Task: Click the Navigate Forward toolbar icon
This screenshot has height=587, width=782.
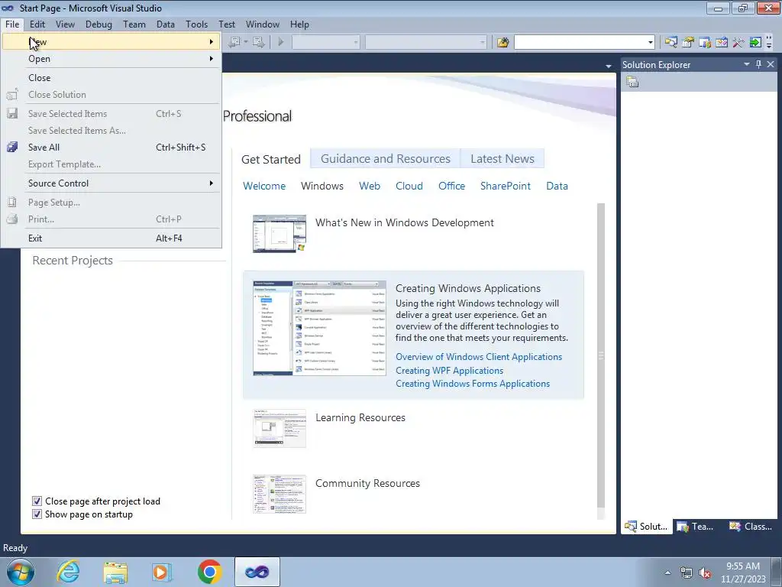Action: [x=258, y=43]
